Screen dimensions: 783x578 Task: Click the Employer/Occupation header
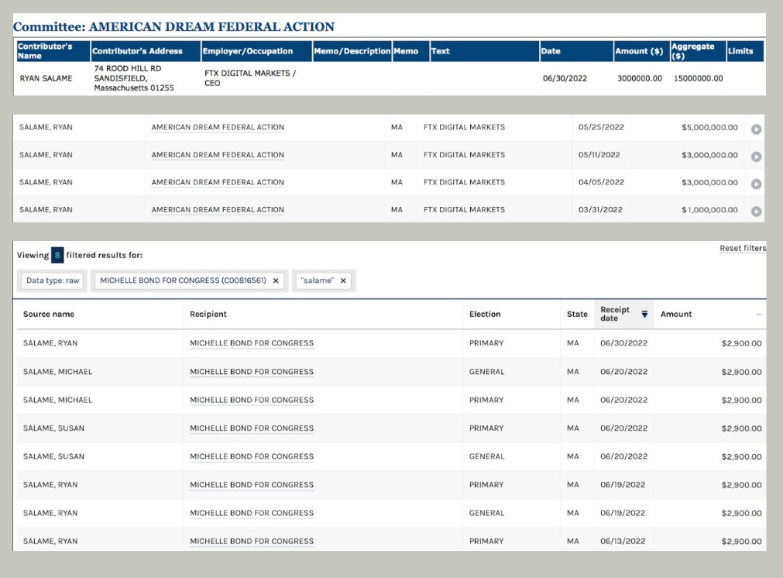[256, 51]
